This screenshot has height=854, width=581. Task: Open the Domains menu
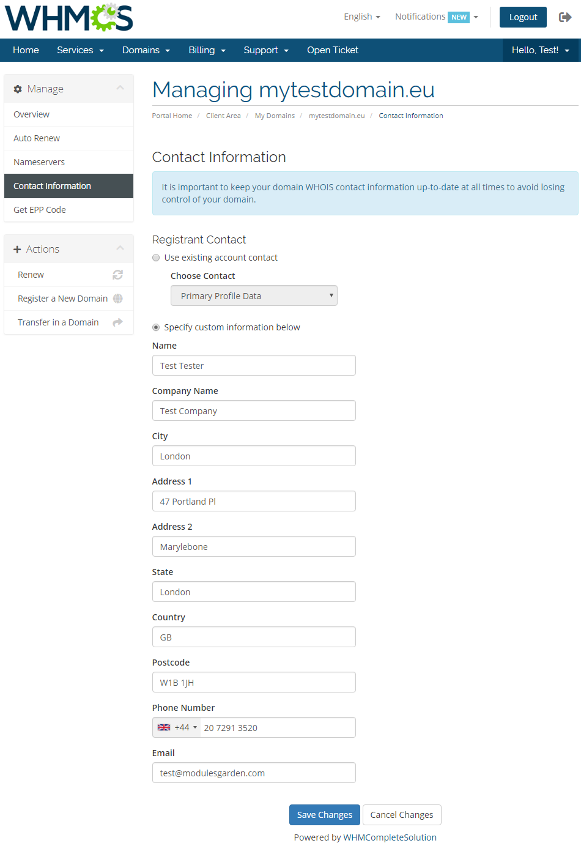[x=146, y=50]
